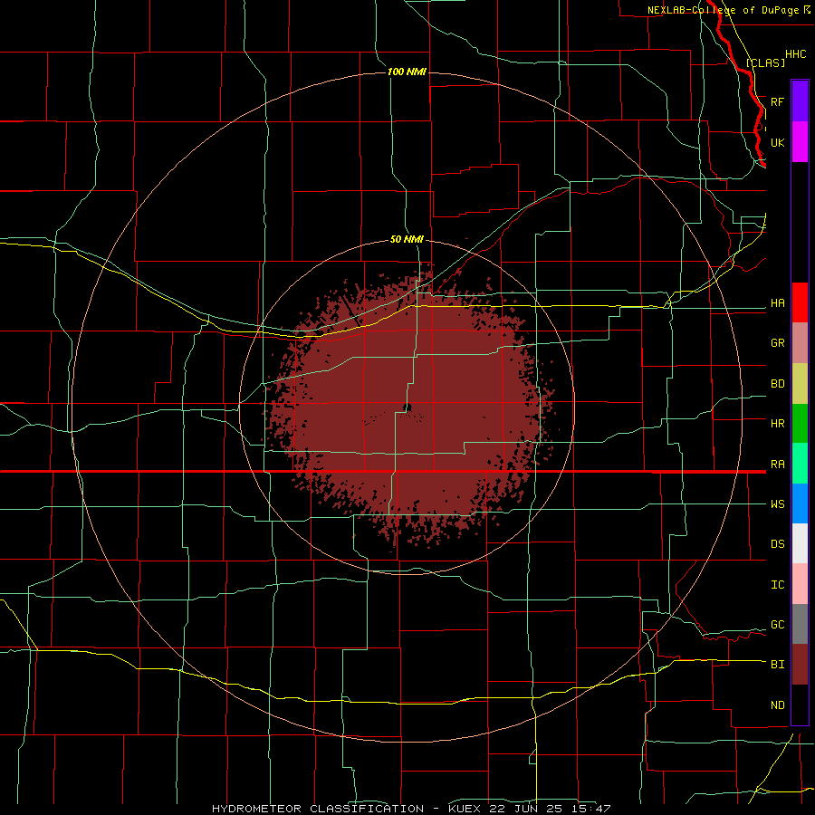Click the "BD" legend label
The image size is (815, 815).
[x=777, y=384]
